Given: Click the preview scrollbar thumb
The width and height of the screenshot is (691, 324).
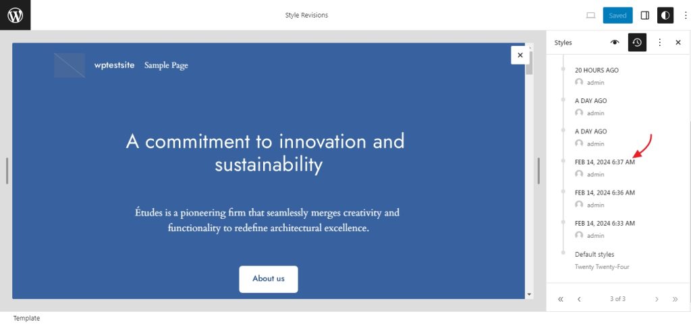Looking at the screenshot, I should (x=529, y=63).
